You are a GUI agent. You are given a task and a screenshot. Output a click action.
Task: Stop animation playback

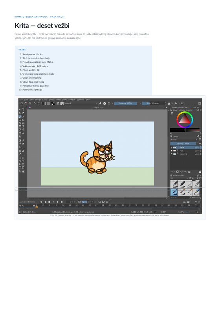[49, 202]
